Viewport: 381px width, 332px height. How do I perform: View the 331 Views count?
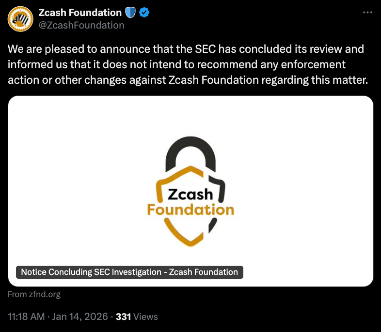point(124,317)
